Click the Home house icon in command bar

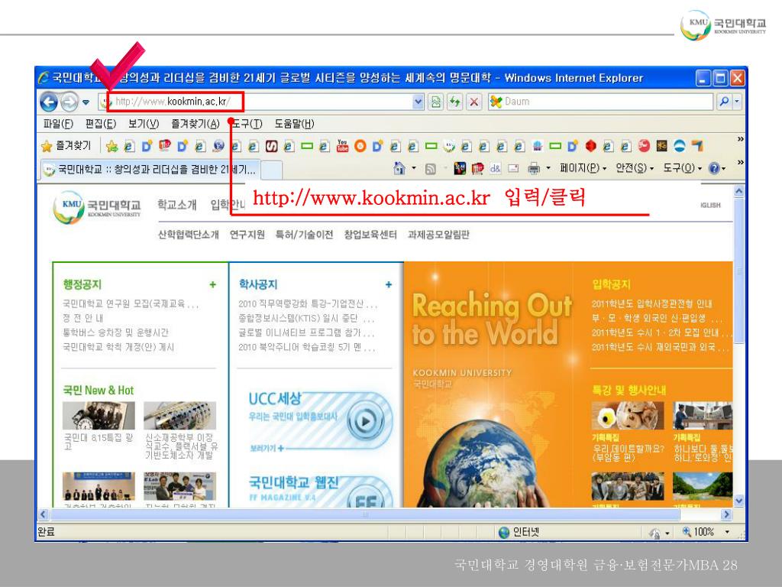[x=399, y=168]
